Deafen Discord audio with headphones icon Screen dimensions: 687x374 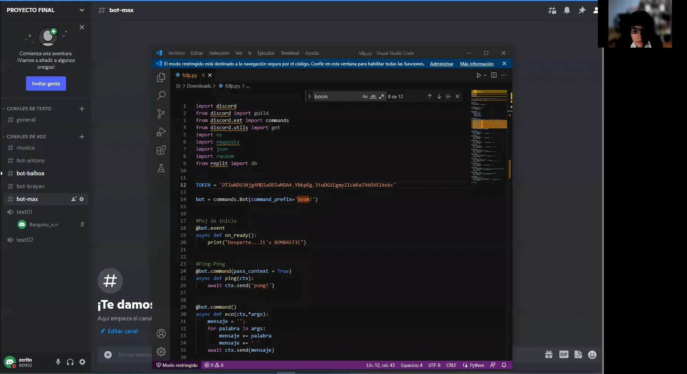70,362
